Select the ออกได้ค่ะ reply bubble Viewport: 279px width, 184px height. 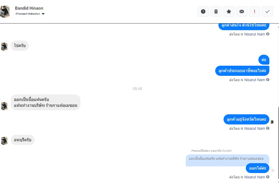[258, 168]
